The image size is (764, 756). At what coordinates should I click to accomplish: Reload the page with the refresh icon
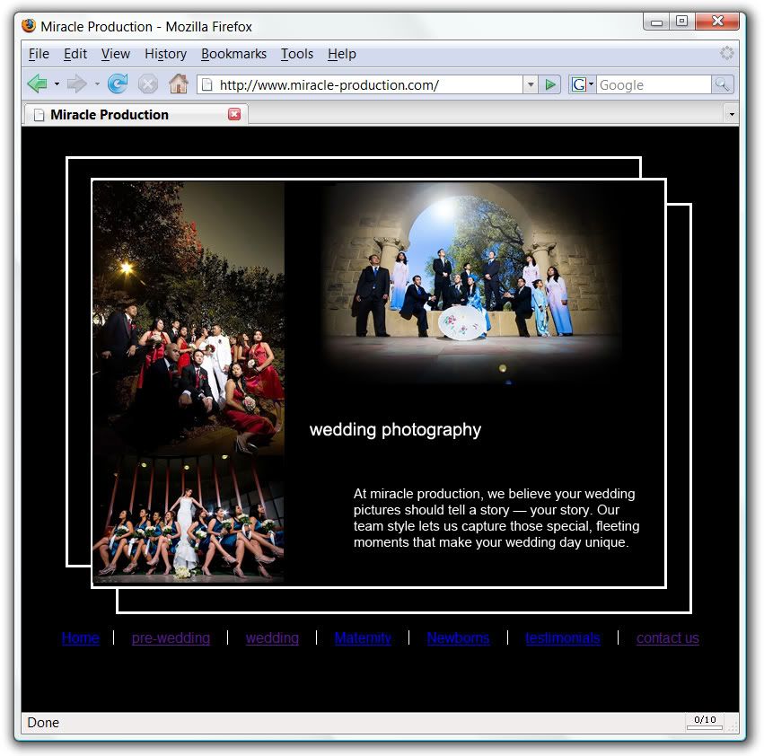click(x=118, y=84)
